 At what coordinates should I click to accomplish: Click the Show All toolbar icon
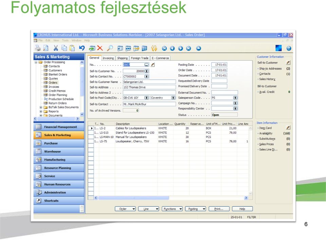[x=145, y=48]
